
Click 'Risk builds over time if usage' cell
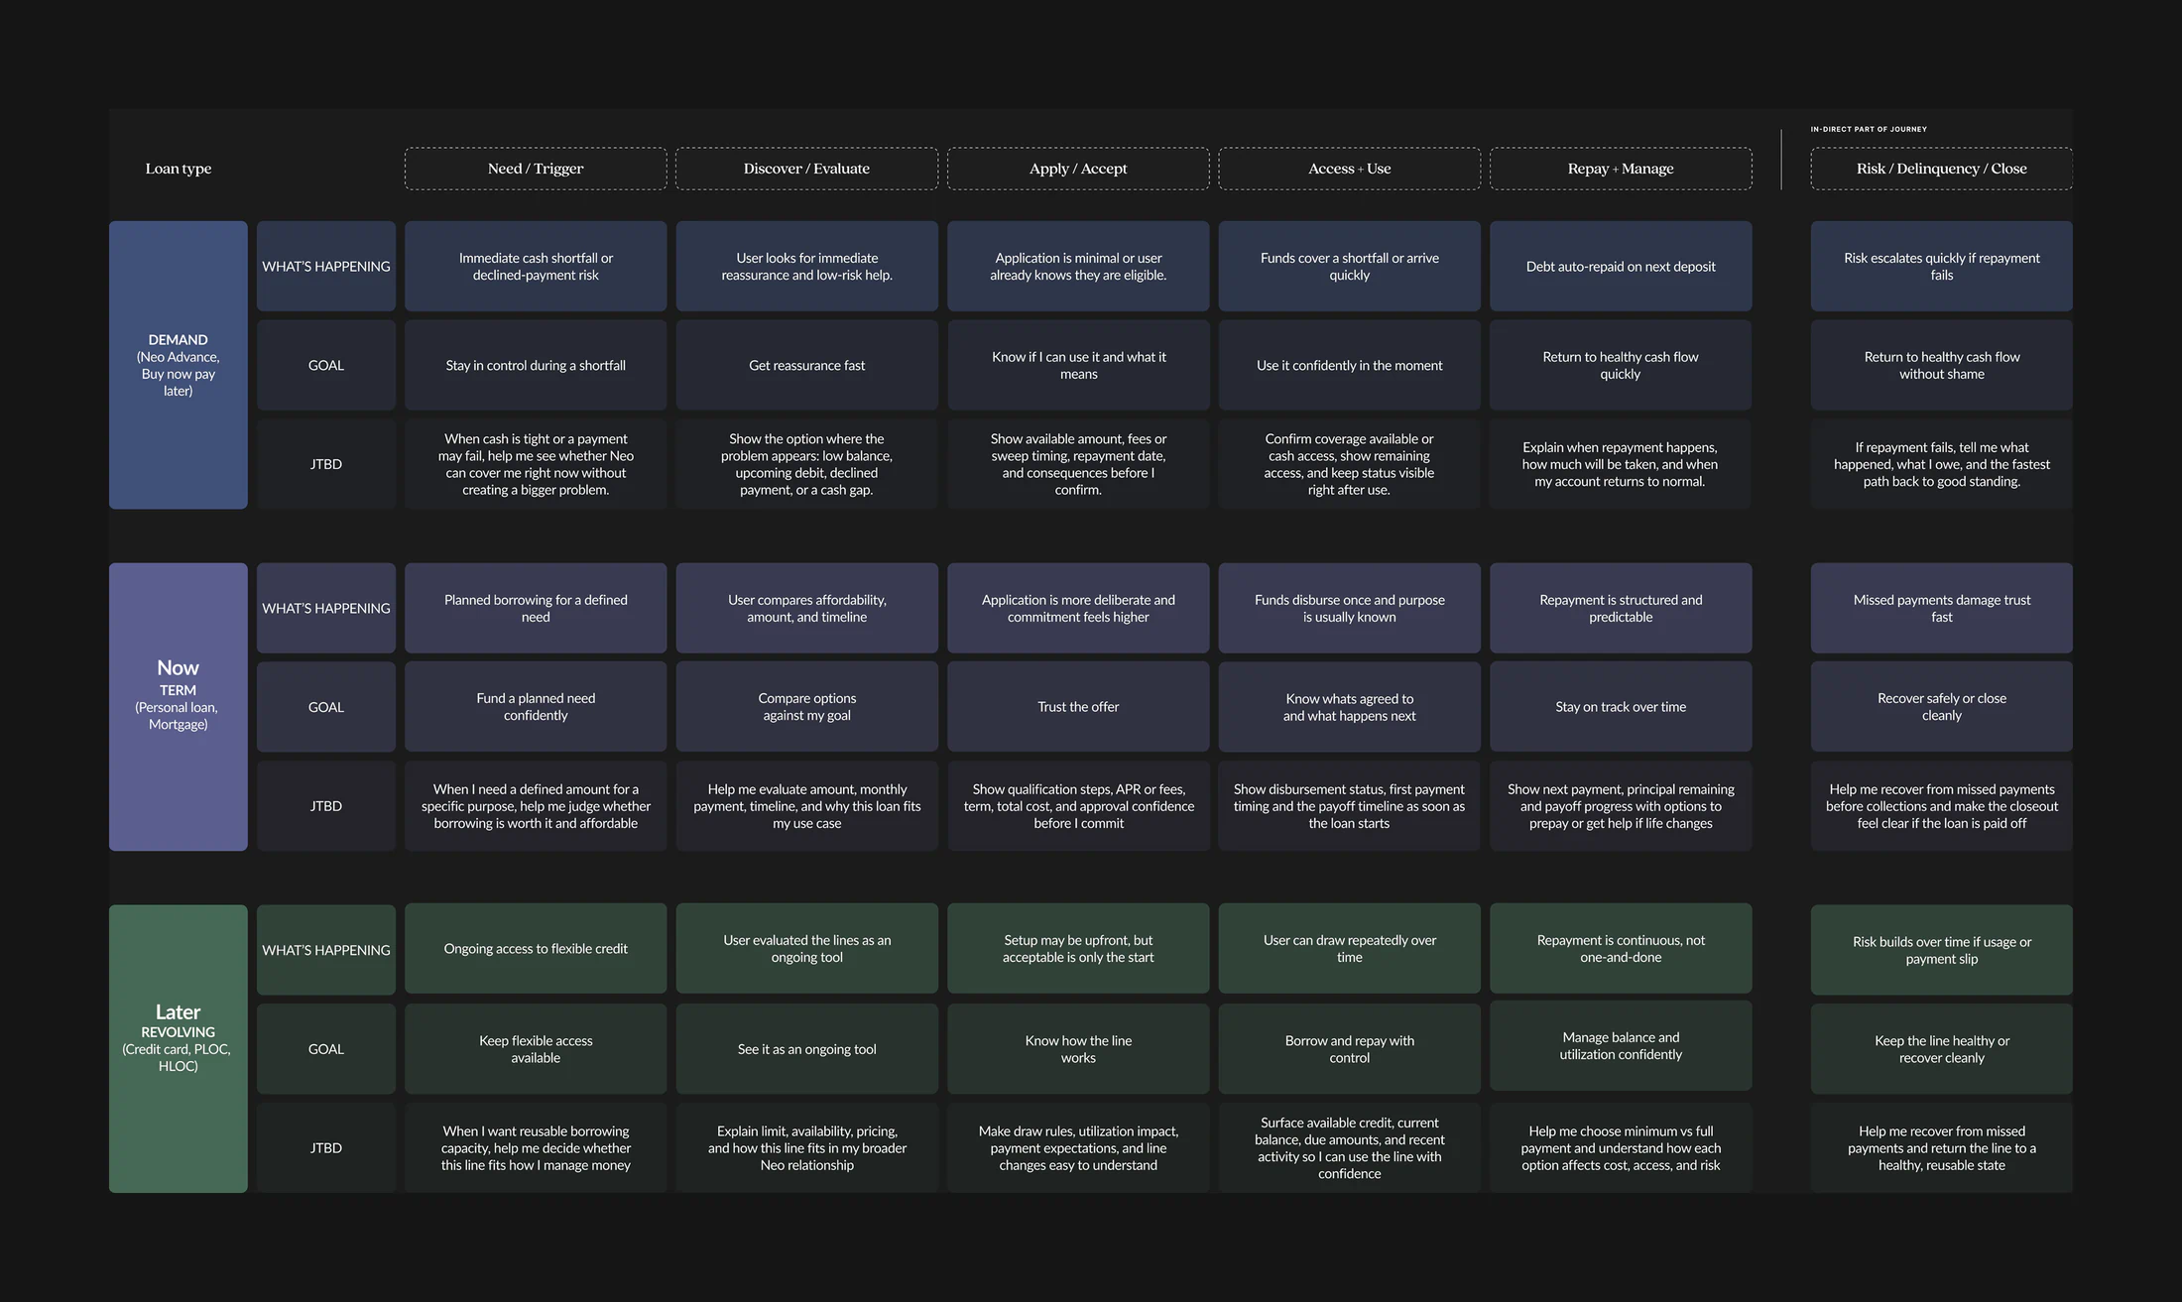click(x=1941, y=950)
